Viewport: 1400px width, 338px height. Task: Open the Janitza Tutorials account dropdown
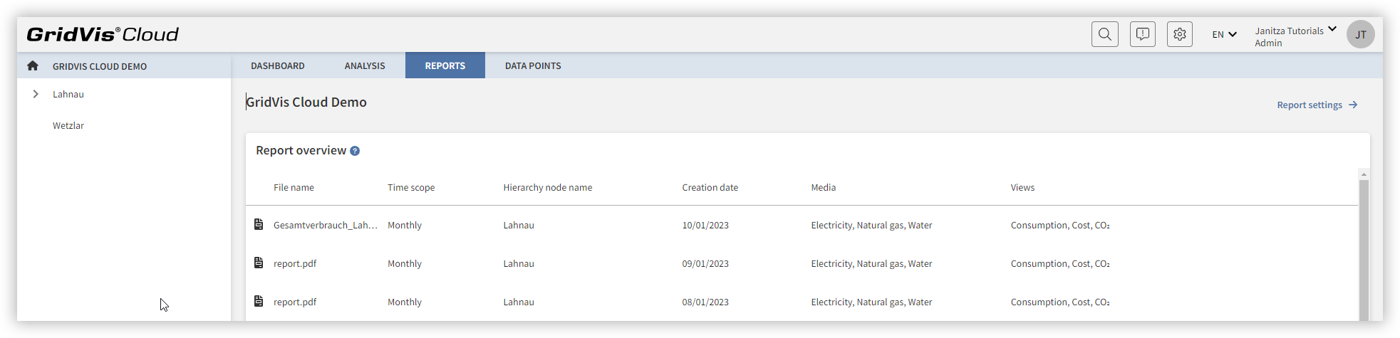[1295, 36]
